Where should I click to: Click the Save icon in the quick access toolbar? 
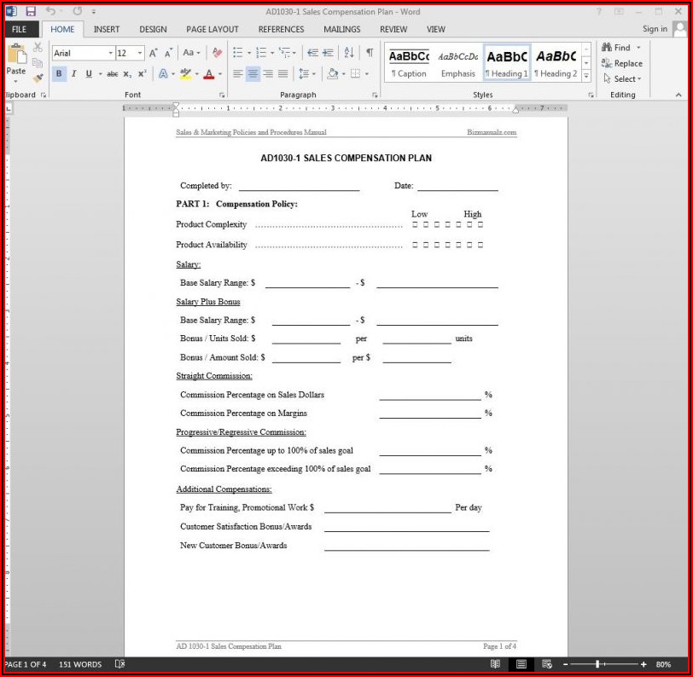pyautogui.click(x=31, y=11)
